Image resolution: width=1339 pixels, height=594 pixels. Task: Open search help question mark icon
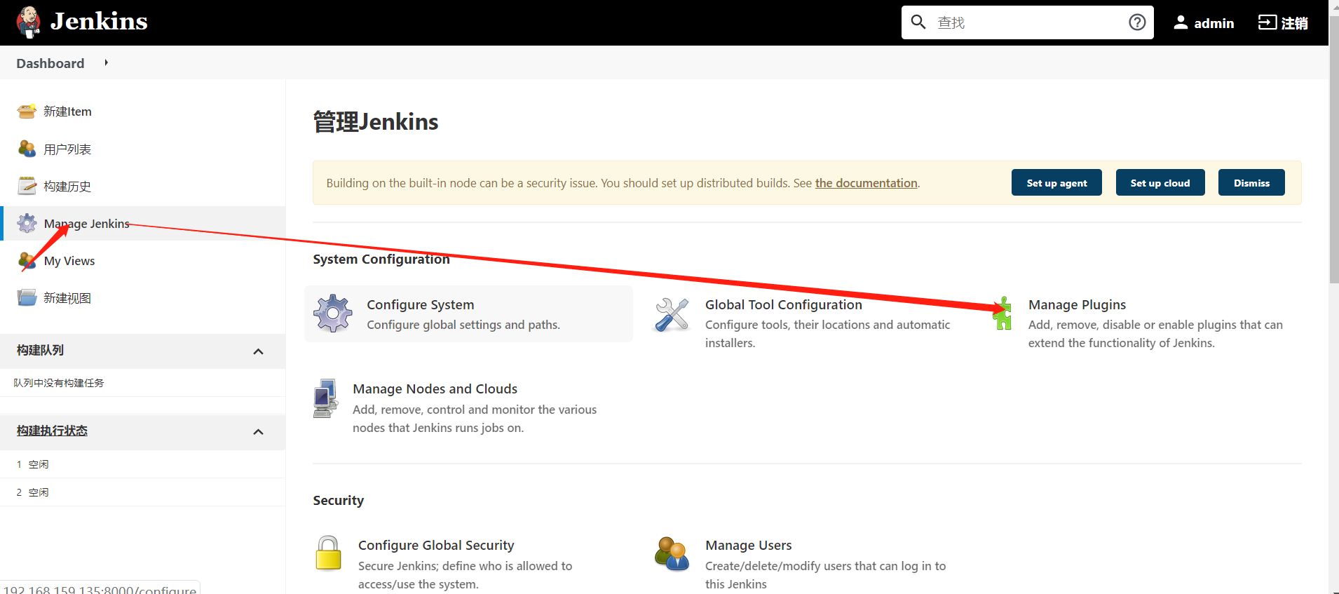[x=1137, y=22]
